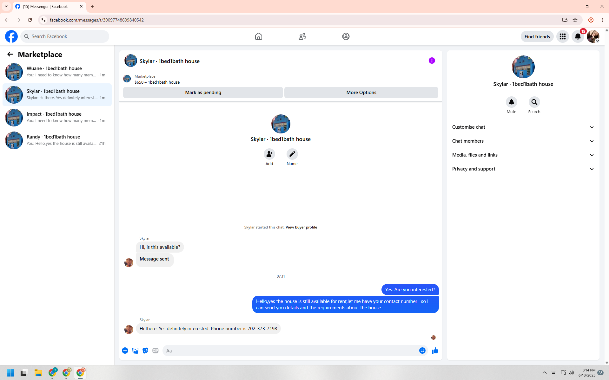The height and width of the screenshot is (380, 609).
Task: Search within the conversation
Action: pyautogui.click(x=534, y=102)
